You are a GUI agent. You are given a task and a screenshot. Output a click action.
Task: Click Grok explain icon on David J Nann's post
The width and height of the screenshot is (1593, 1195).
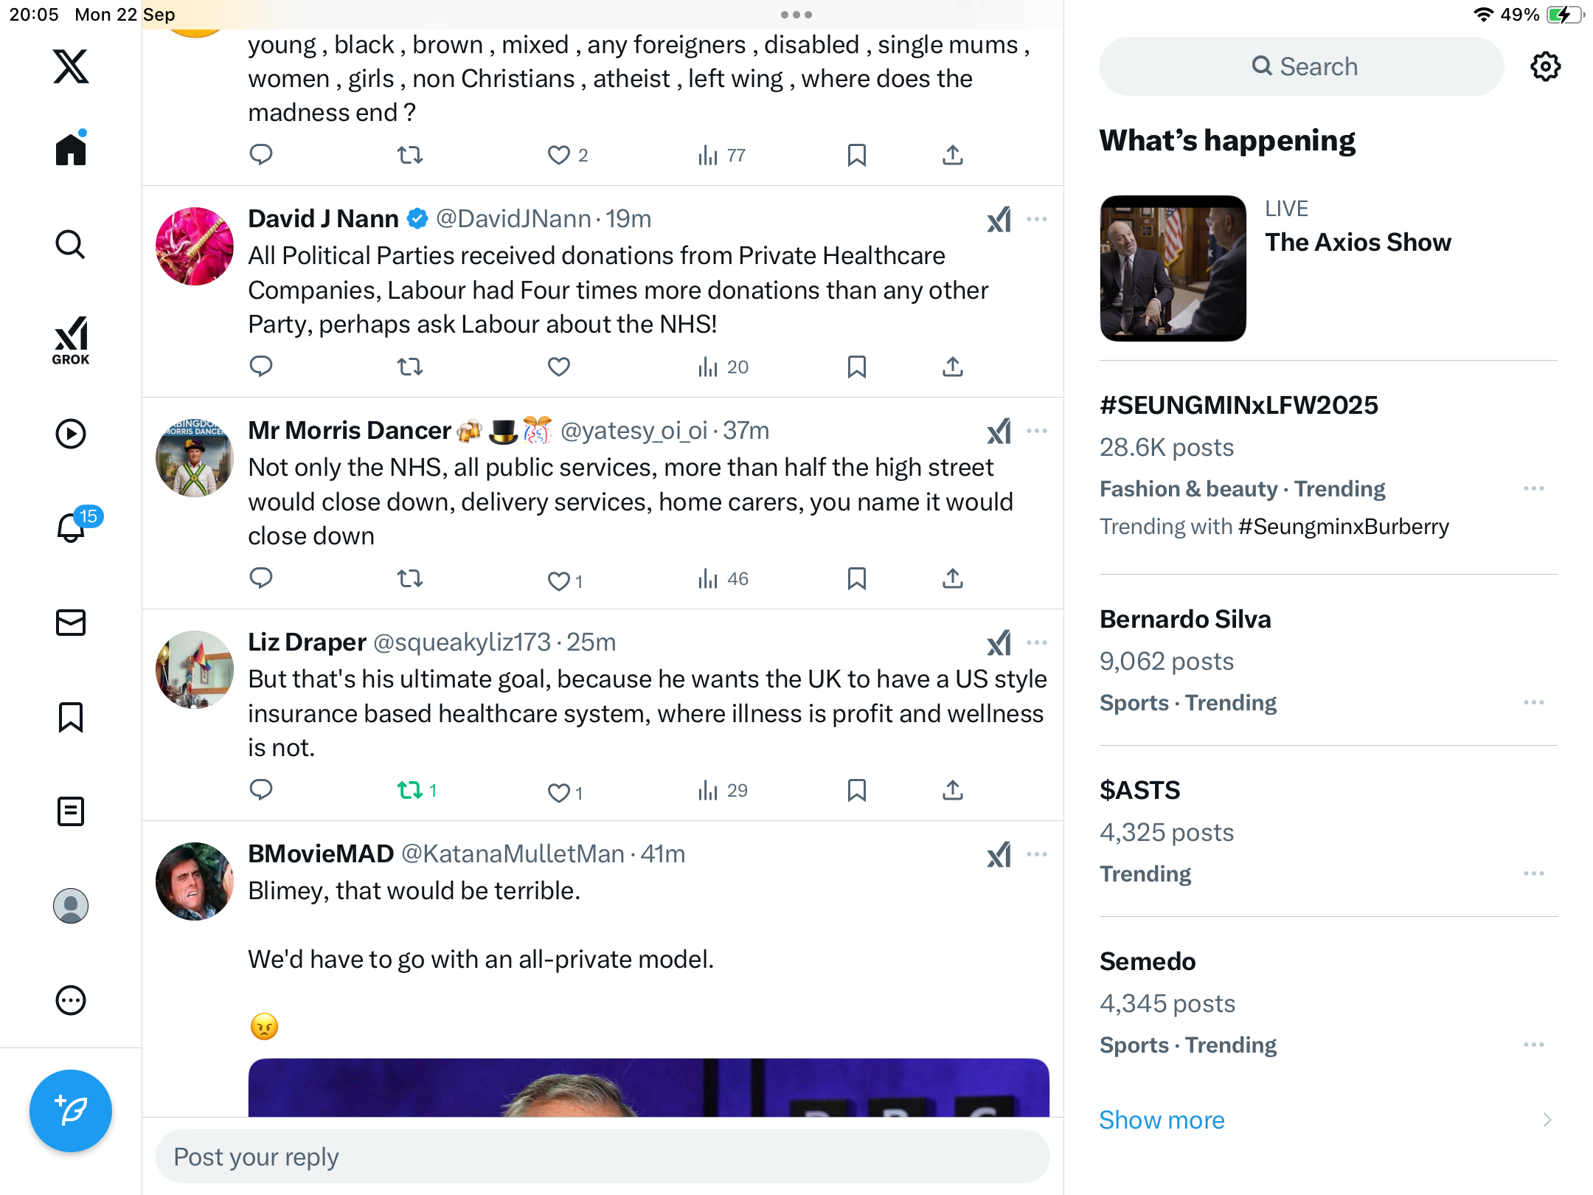tap(999, 220)
